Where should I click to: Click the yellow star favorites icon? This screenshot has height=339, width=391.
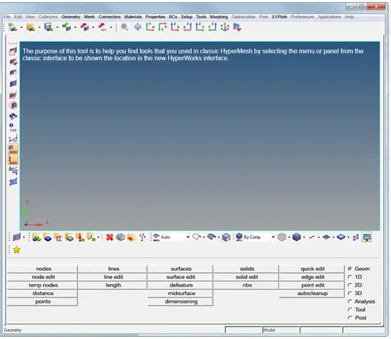[x=17, y=250]
